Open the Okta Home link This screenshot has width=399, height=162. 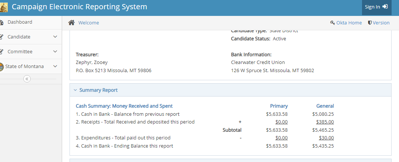(x=349, y=23)
